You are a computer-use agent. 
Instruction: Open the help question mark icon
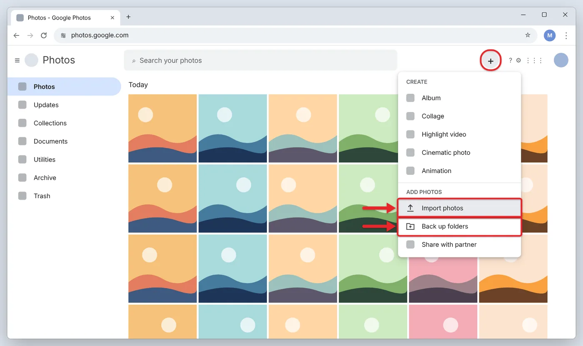[511, 60]
